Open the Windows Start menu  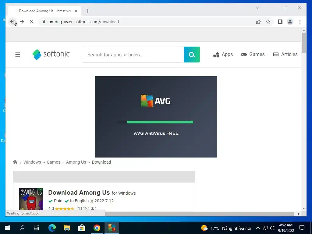coord(7,228)
